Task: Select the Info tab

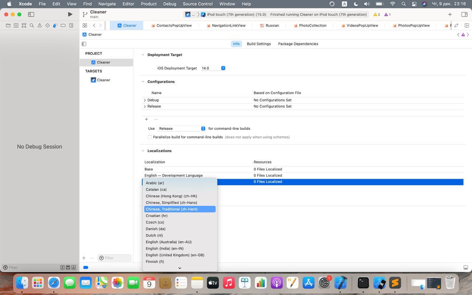Action: (x=236, y=44)
